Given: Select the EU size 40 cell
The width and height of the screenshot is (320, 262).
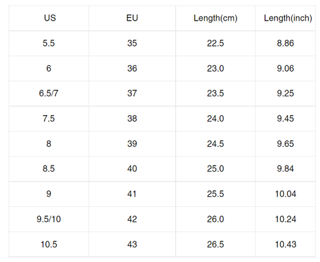Looking at the screenshot, I should tap(132, 169).
